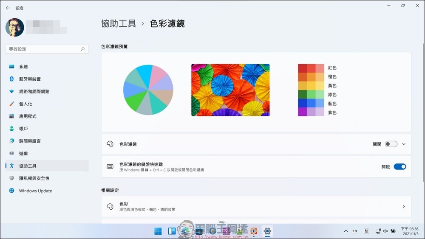Screen dimensions: 425x239
Task: Click 協助工具 in the breadcrumb
Action: pyautogui.click(x=119, y=24)
